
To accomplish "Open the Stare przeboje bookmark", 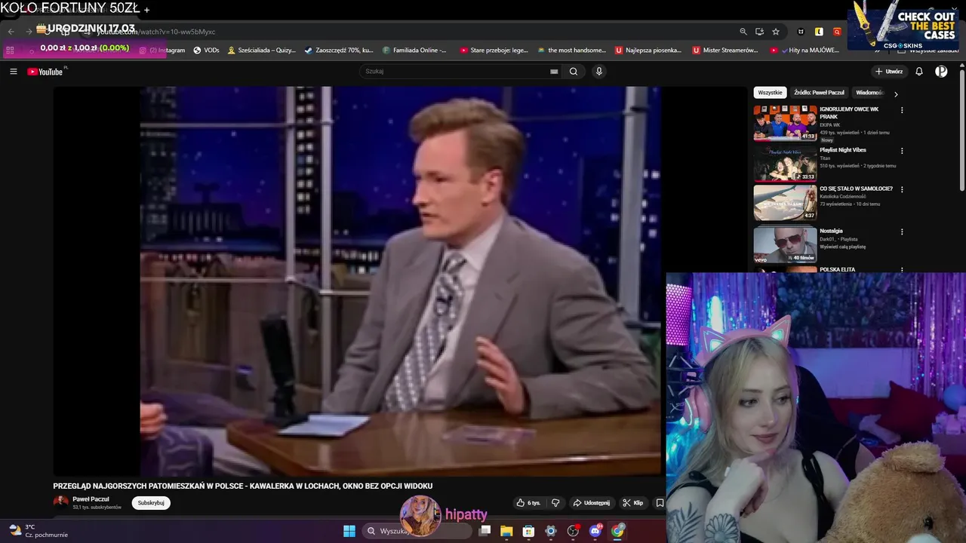I will pyautogui.click(x=494, y=51).
